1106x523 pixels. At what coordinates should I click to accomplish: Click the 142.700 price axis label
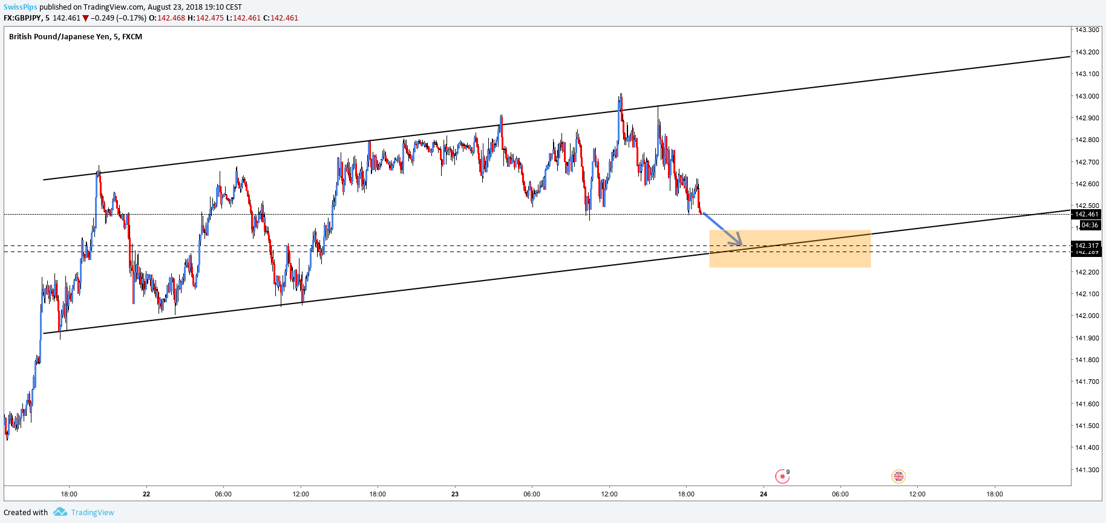[x=1087, y=162]
